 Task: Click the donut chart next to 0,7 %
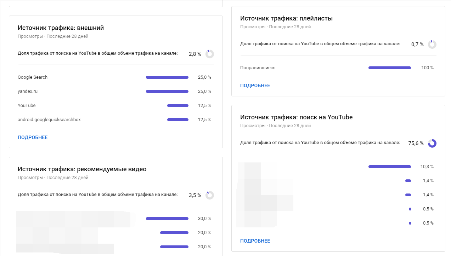432,44
